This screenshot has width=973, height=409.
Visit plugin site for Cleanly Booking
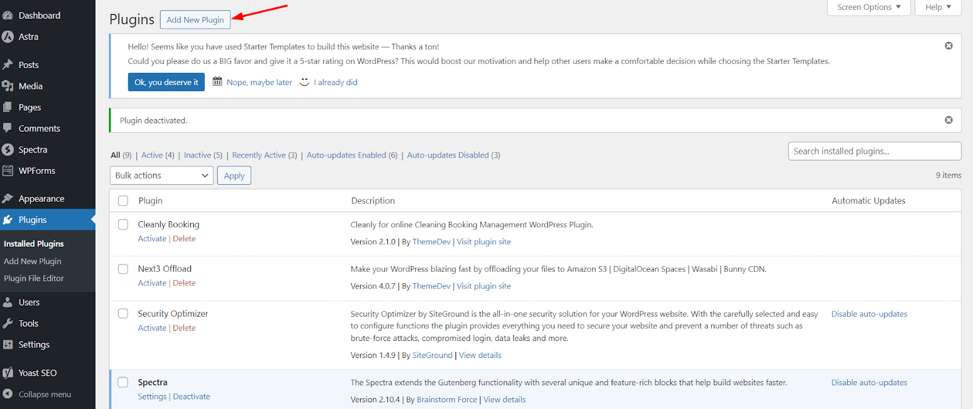(483, 242)
